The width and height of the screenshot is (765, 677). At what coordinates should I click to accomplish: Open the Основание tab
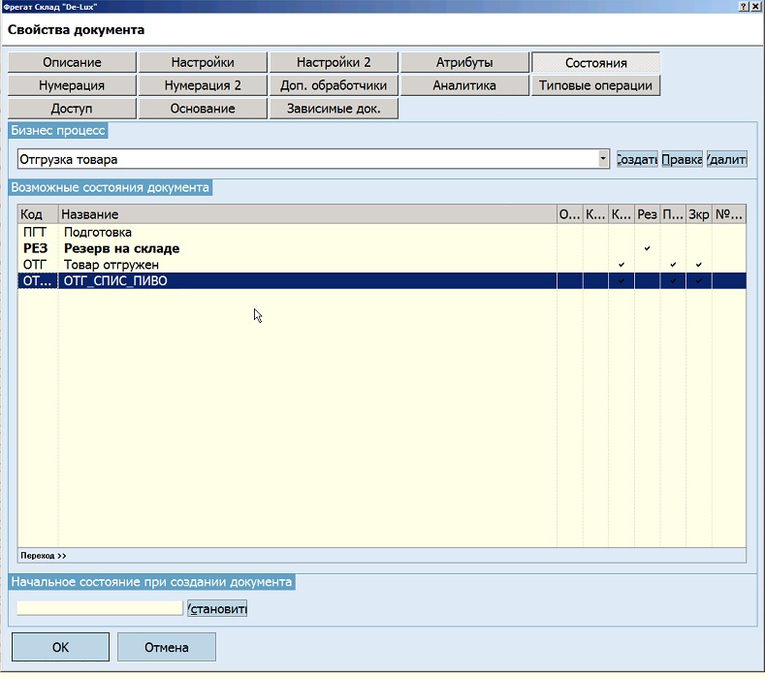pyautogui.click(x=203, y=109)
